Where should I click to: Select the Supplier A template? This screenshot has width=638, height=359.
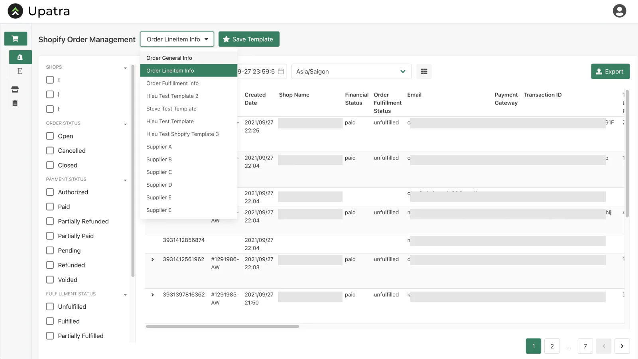pos(189,147)
